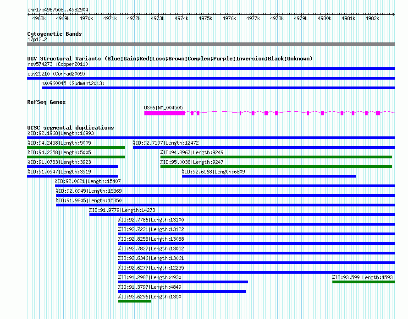Click the nsv960045 (Sudmant2013) variant label
The image size is (408, 319).
[x=73, y=83]
